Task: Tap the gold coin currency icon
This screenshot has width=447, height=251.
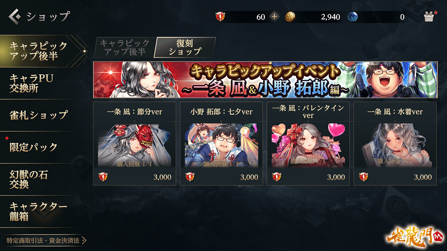Action: 290,17
